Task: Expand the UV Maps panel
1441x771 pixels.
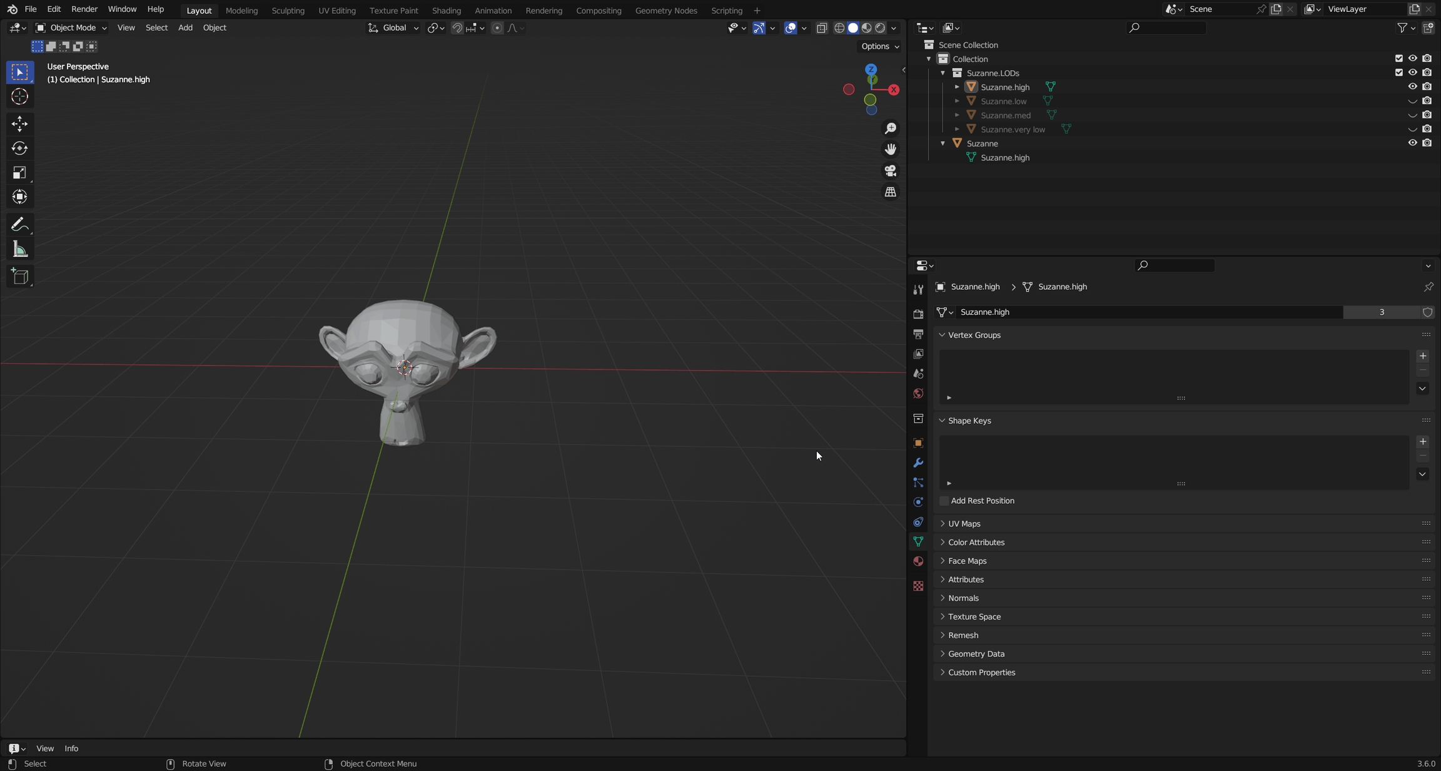Action: click(x=964, y=523)
